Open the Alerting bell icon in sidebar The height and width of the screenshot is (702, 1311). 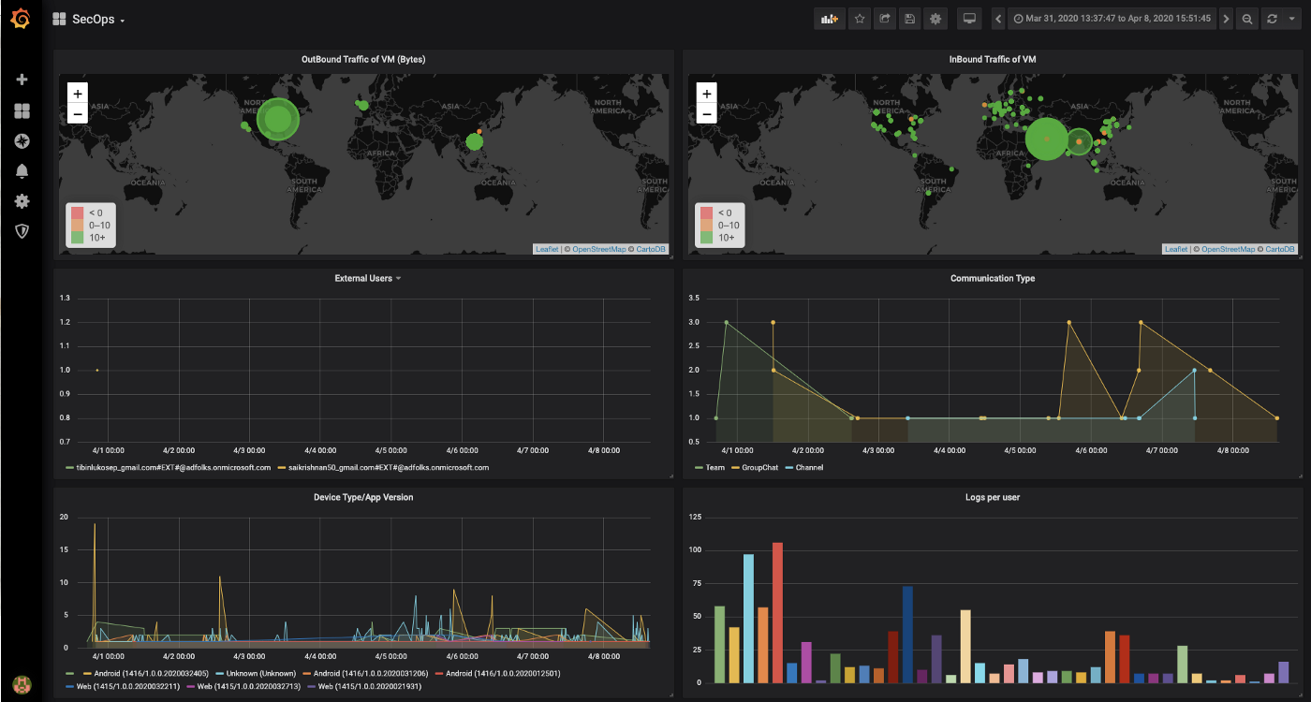22,171
